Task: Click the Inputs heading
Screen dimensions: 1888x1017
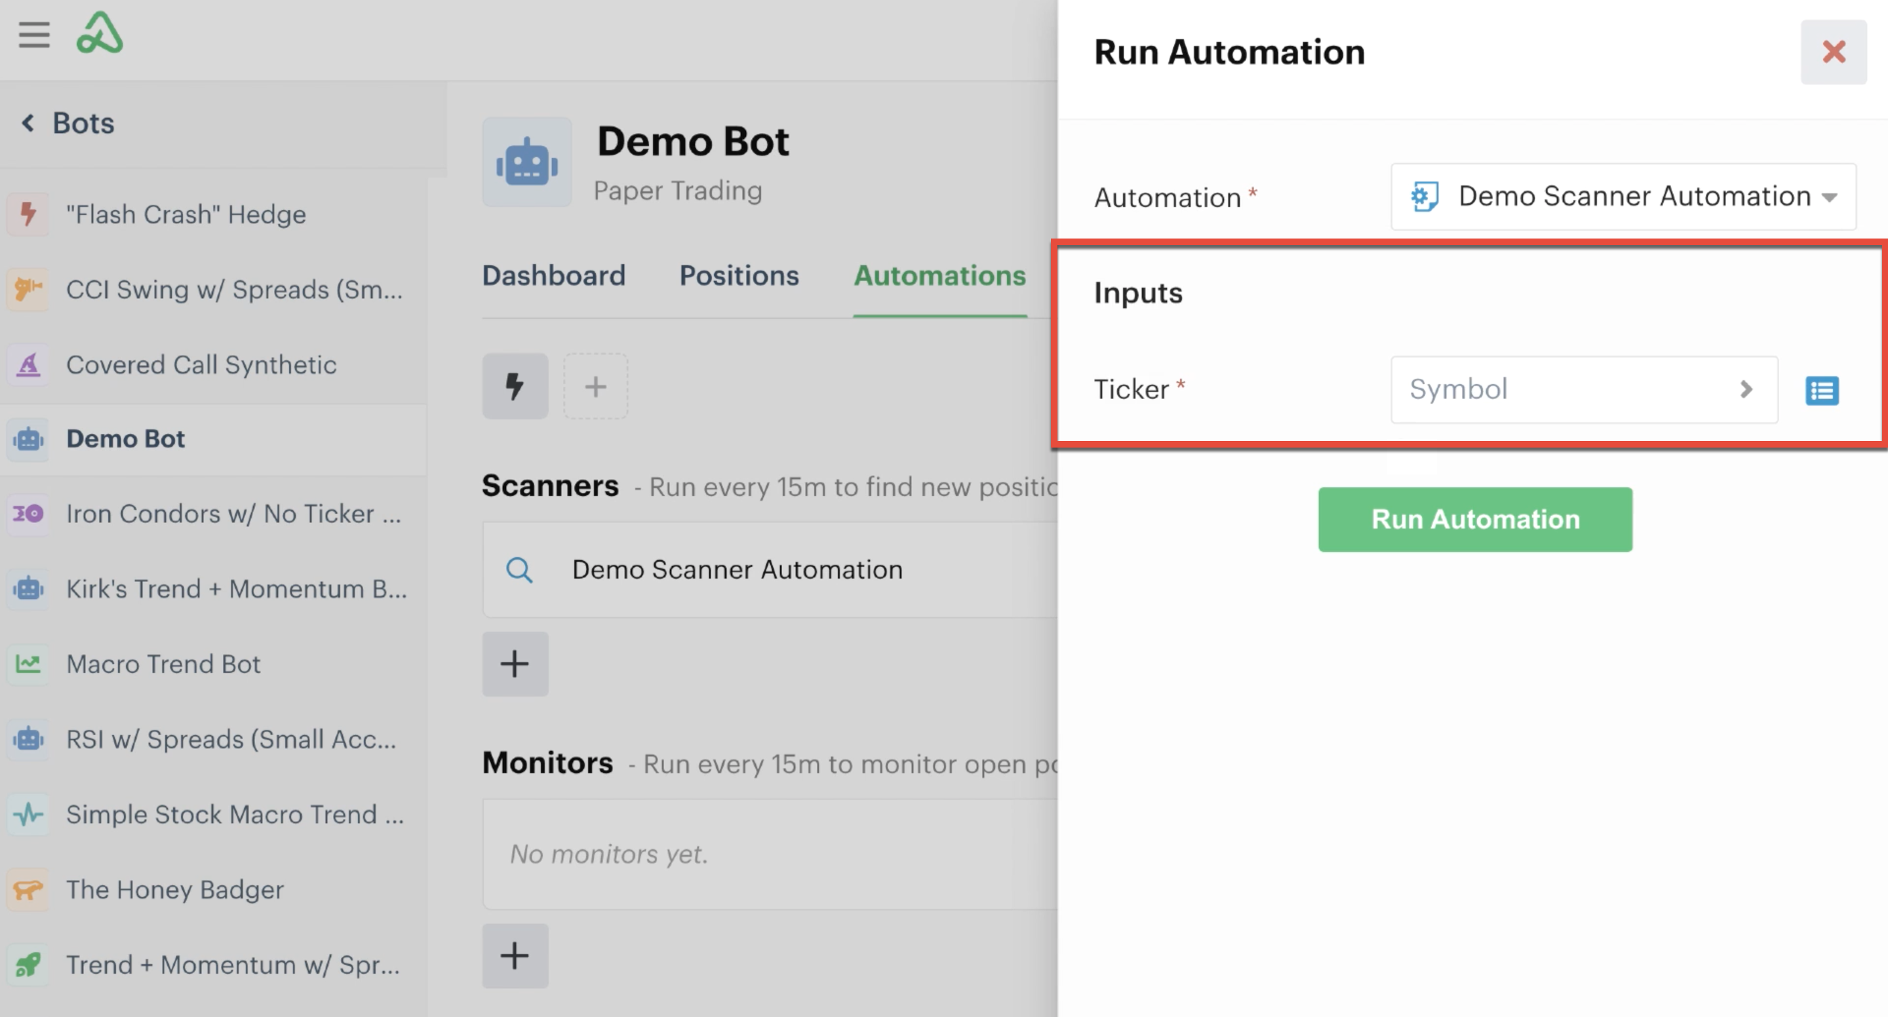Action: click(x=1137, y=292)
